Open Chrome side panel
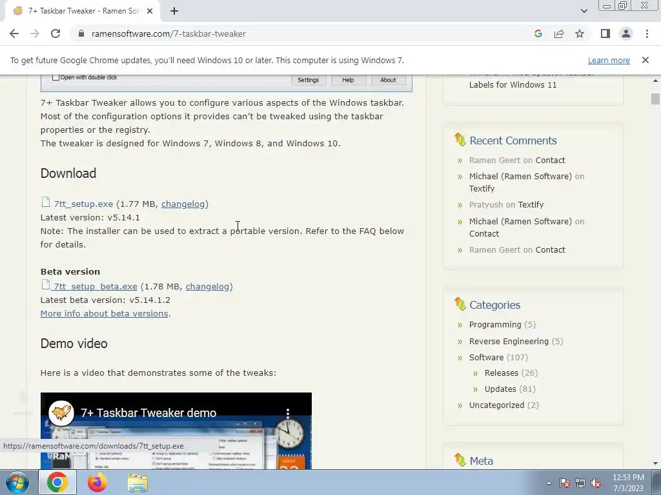Viewport: 661px width, 495px height. 605,34
